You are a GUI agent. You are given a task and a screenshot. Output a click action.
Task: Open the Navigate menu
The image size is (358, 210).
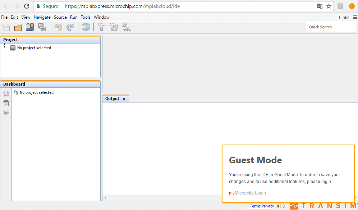(42, 17)
